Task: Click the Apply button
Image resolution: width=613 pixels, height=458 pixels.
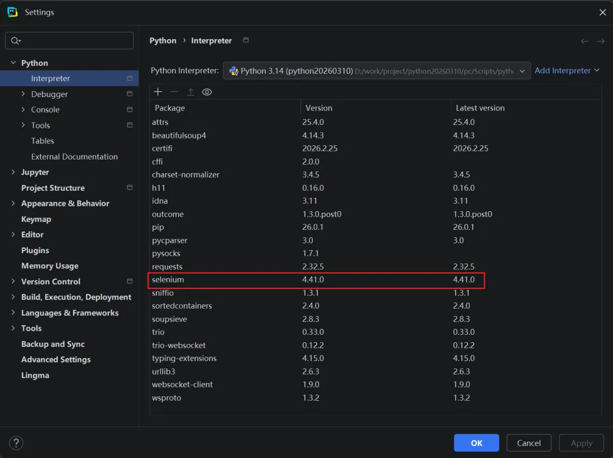Action: tap(581, 443)
